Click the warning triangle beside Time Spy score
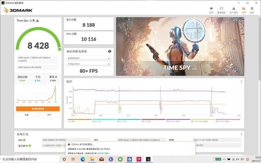 pos(38,21)
